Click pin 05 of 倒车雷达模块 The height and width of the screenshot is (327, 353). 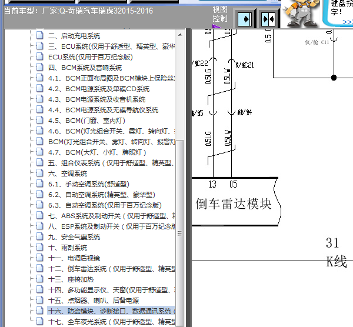click(233, 184)
